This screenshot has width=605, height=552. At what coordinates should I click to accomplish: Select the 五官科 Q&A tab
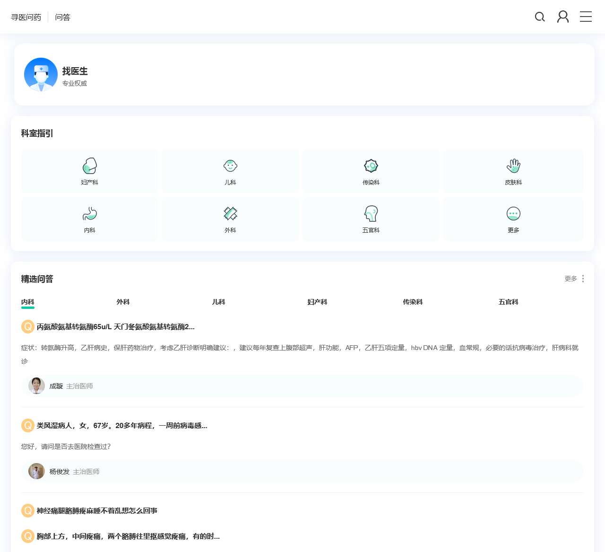pyautogui.click(x=508, y=302)
